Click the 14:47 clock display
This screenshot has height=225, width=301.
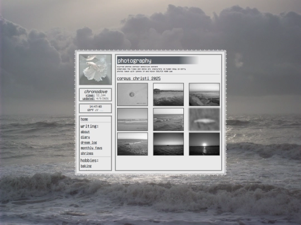[96, 107]
